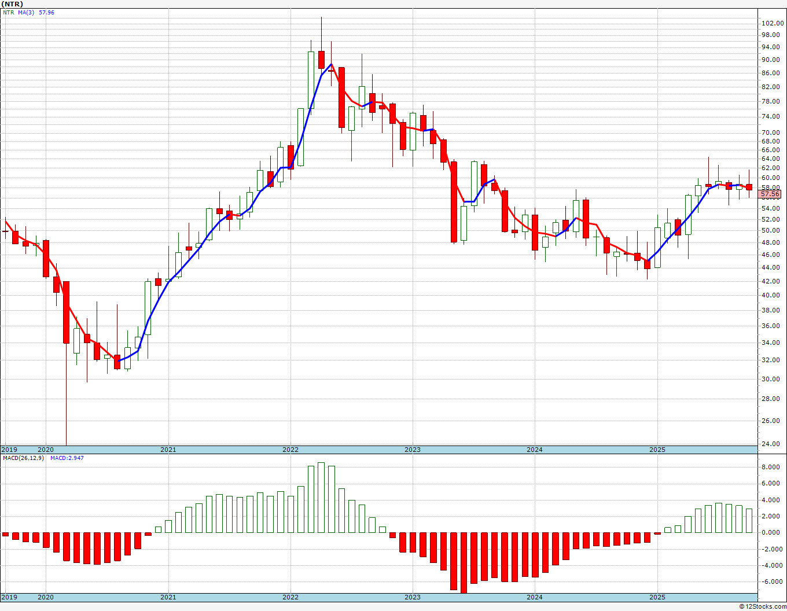The height and width of the screenshot is (611, 787).
Task: Click the 70.00 price axis label
Action: pyautogui.click(x=770, y=132)
